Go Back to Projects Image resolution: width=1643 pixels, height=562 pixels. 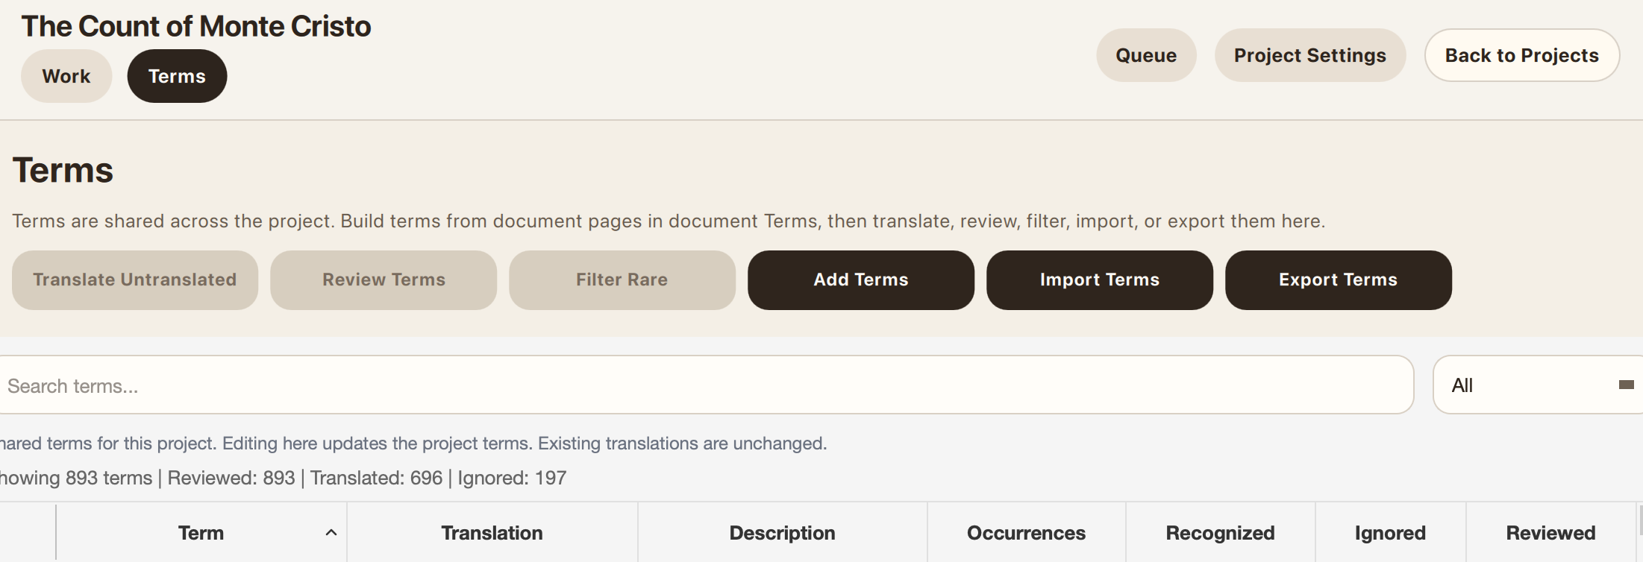point(1522,55)
